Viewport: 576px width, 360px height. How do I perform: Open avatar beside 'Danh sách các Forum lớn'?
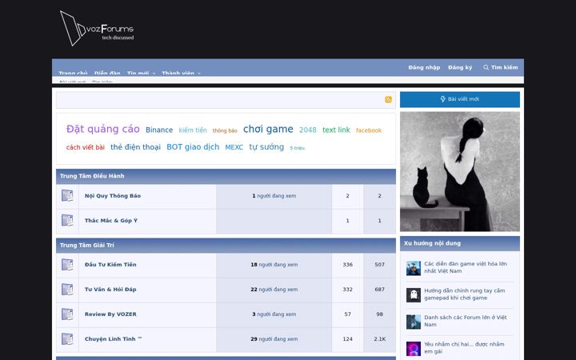coord(414,322)
